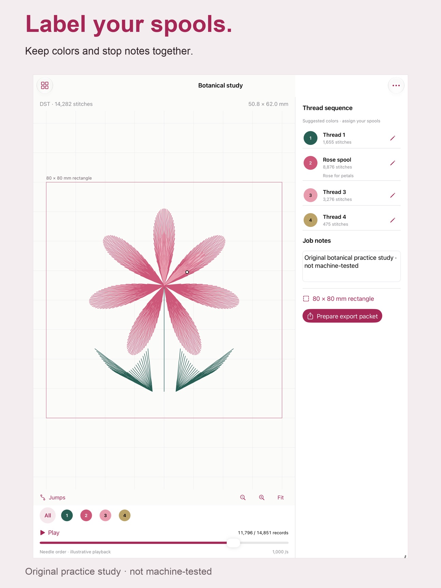This screenshot has height=588, width=441.
Task: Click the 50.8 × 62.0 mm dimensions
Action: [268, 104]
